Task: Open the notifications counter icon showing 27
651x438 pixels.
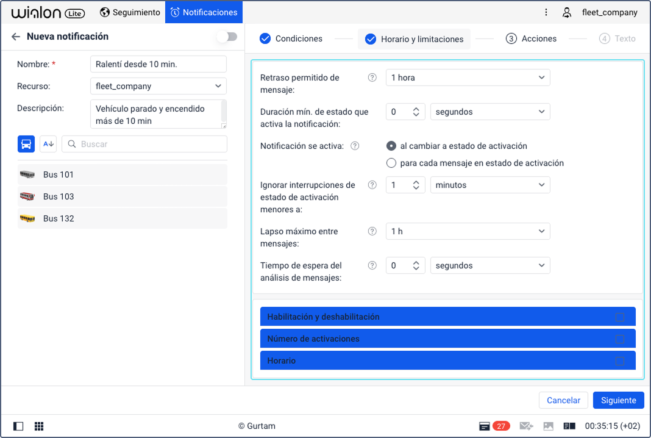Action: [494, 426]
